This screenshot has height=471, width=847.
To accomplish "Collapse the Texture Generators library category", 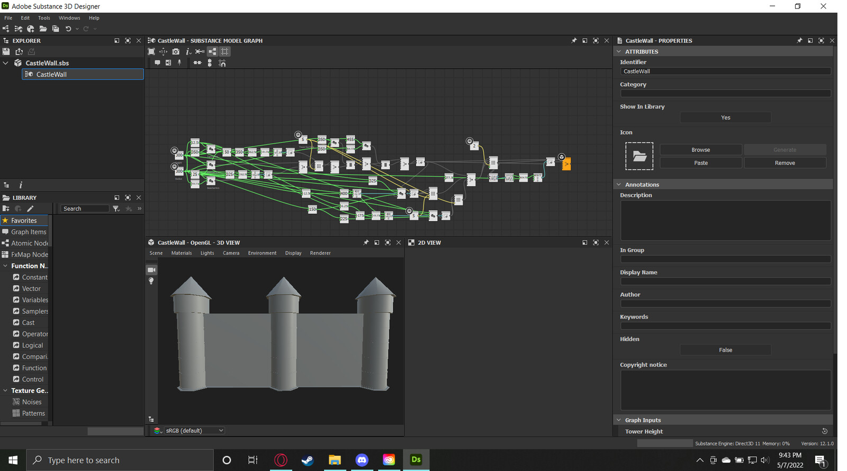I will click(5, 391).
